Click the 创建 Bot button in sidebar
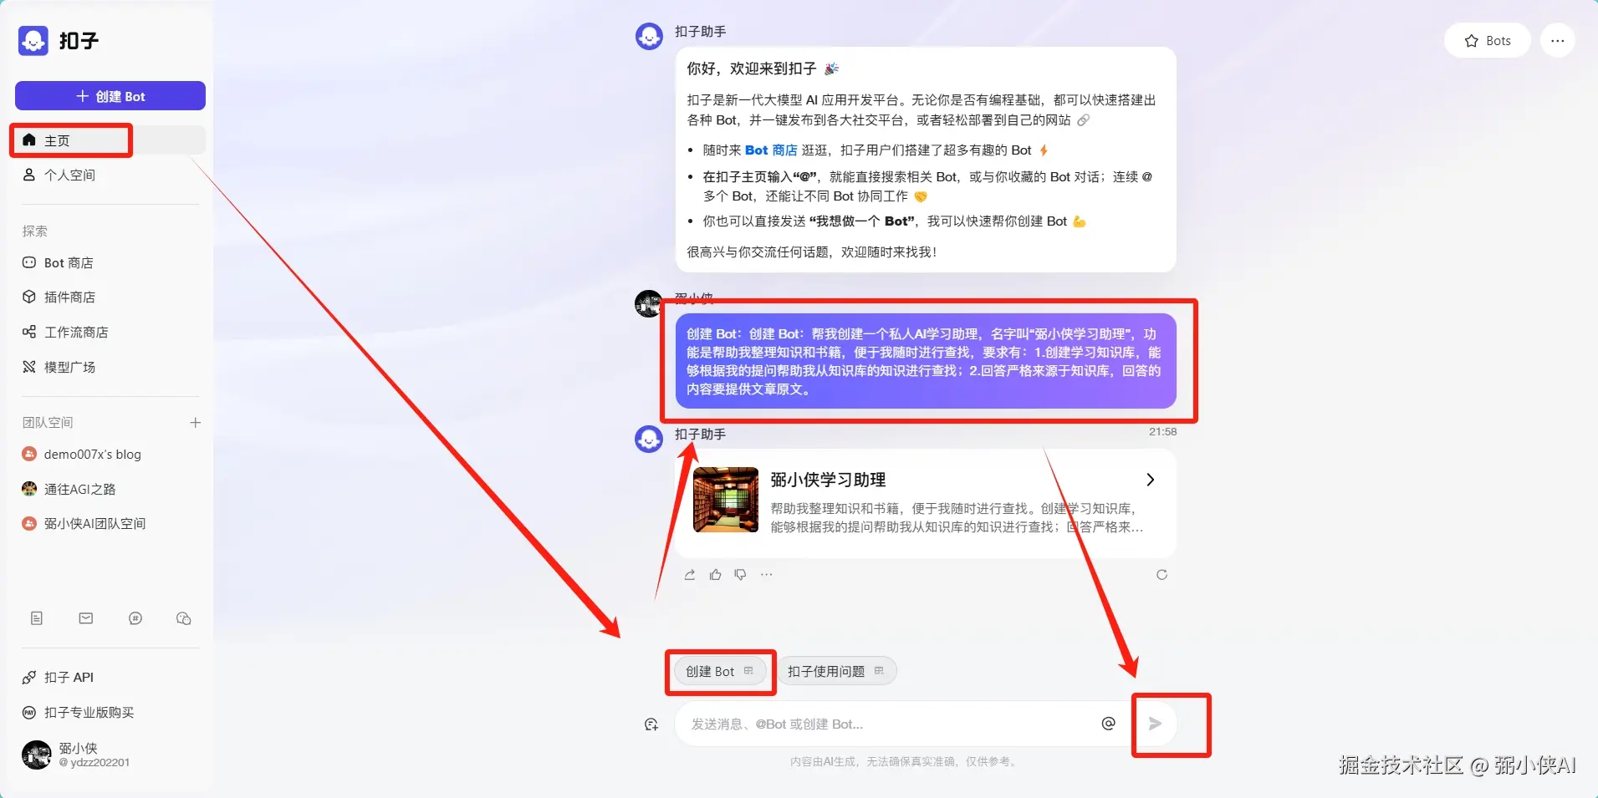This screenshot has width=1598, height=798. tap(110, 96)
